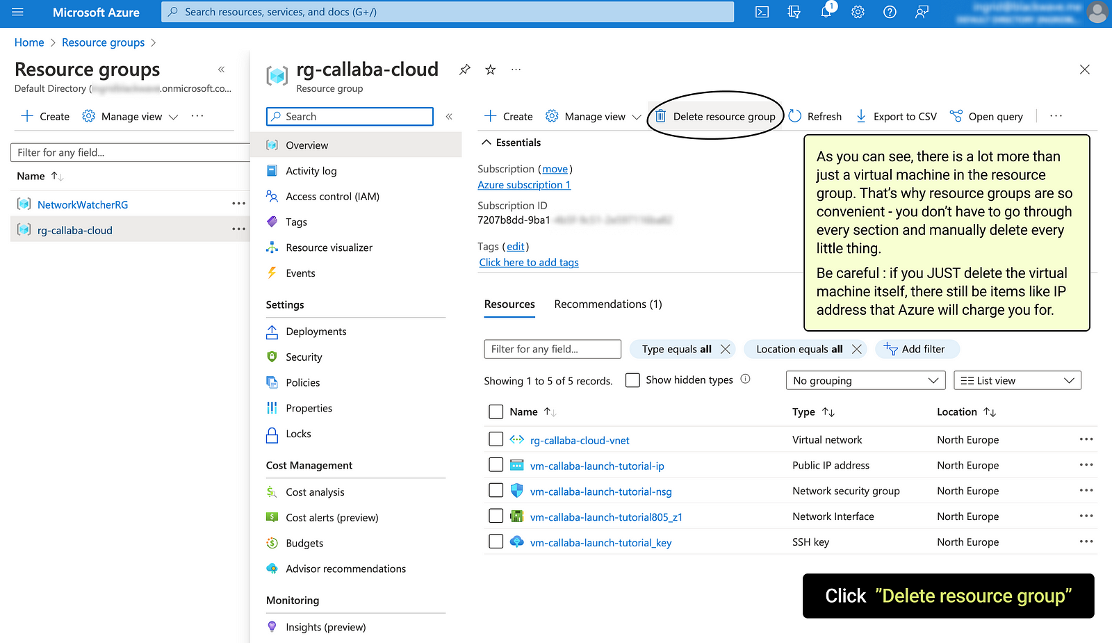Open portal settings gear icon
This screenshot has width=1112, height=643.
(x=858, y=12)
